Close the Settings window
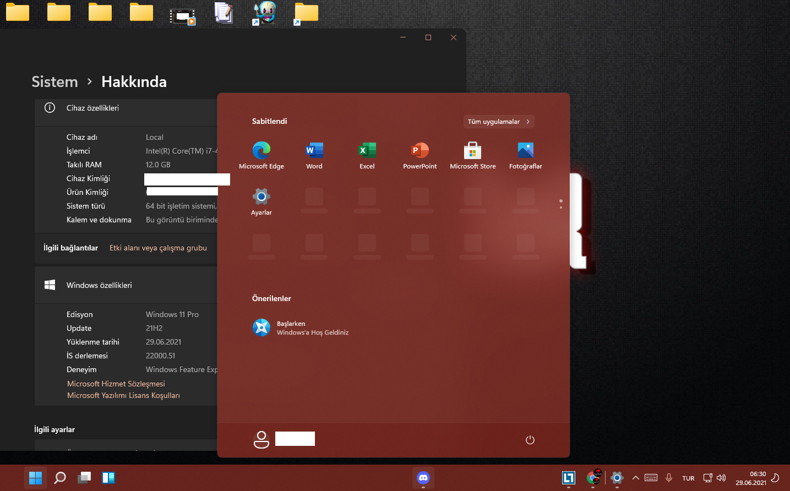The image size is (790, 491). tap(454, 37)
